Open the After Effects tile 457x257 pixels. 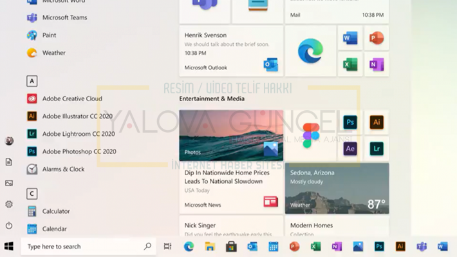[350, 149]
